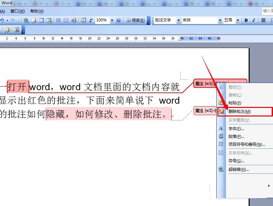Viewport: 273px width, 206px height.
Task: Open the style dropdown showing 批注文字
Action: coord(178,20)
